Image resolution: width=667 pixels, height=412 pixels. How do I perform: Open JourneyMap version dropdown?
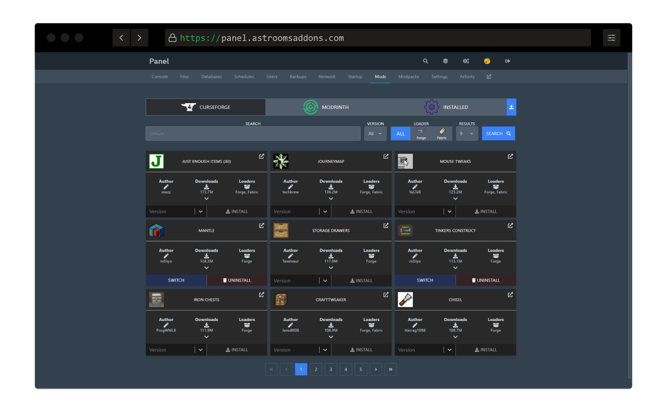(x=301, y=211)
